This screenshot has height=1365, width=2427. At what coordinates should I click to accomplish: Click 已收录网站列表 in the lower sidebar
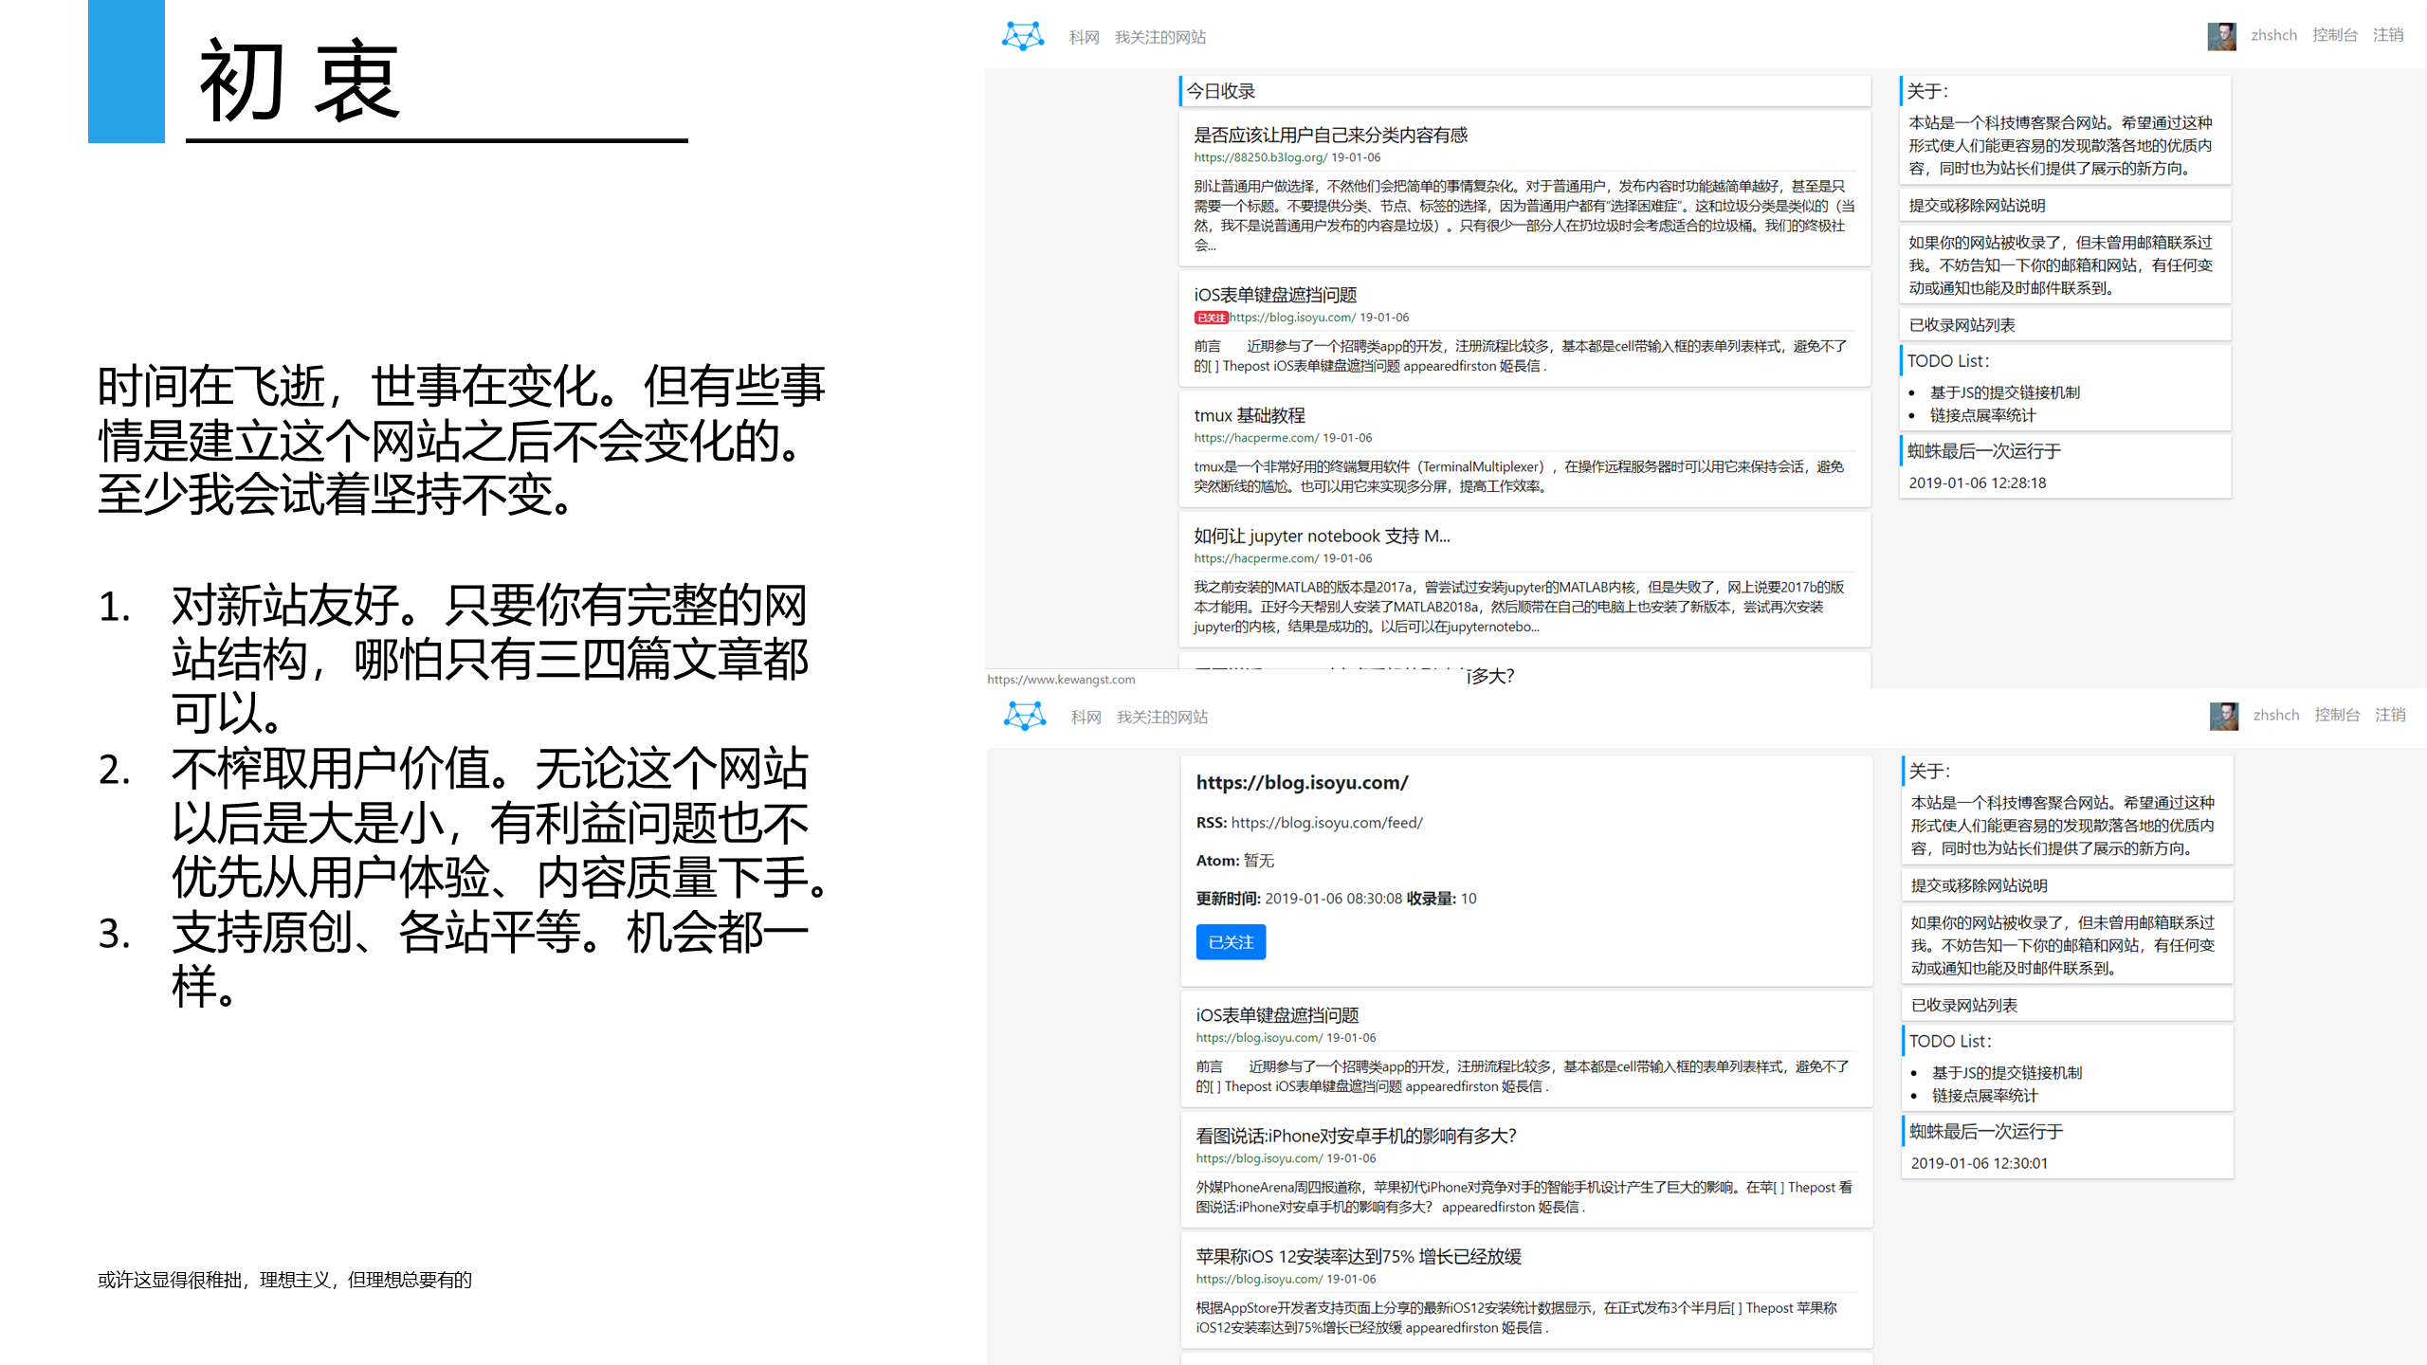[x=1963, y=1005]
